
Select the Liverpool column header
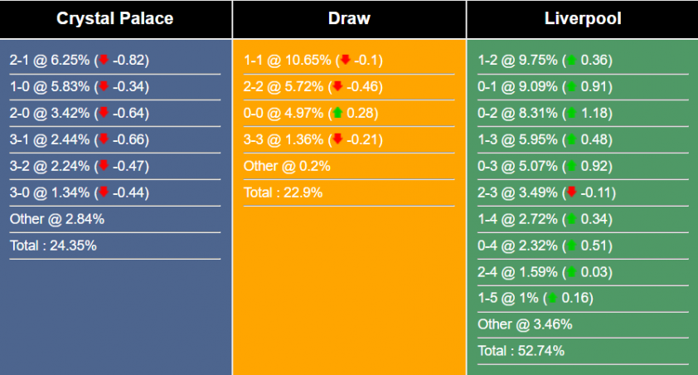point(583,18)
